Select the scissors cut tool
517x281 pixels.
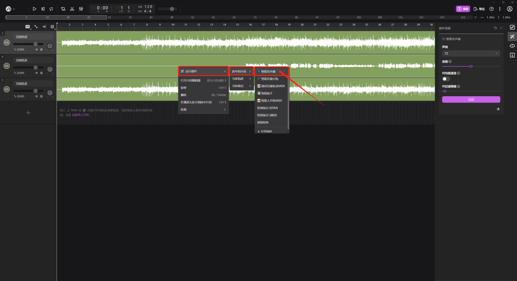point(72,9)
